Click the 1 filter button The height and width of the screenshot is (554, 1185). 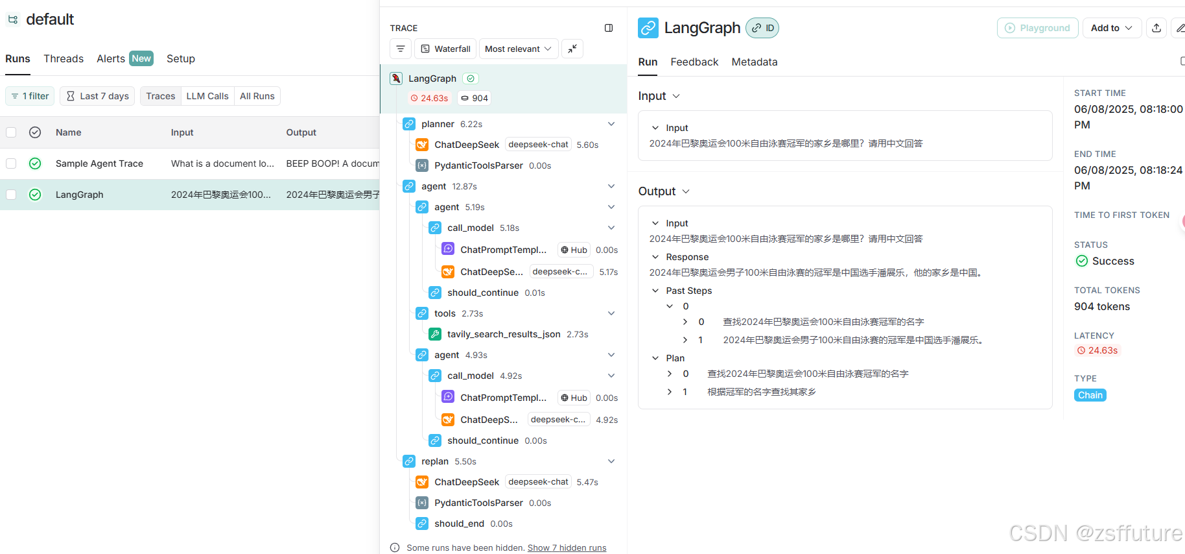(x=30, y=96)
